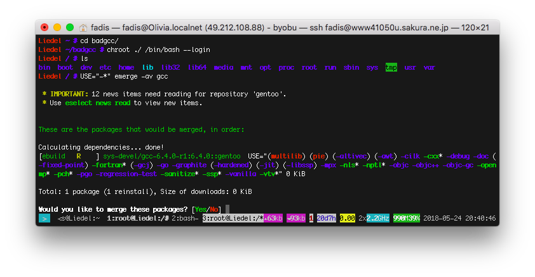Click the clock 20:40:46 in status bar

[x=480, y=218]
